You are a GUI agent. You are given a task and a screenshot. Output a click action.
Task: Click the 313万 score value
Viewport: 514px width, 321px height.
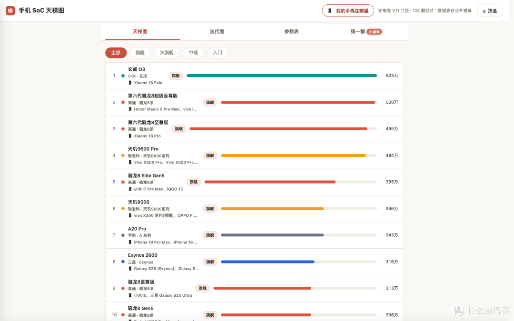(392, 288)
